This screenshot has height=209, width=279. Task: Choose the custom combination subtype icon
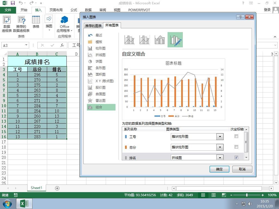[x=175, y=40]
